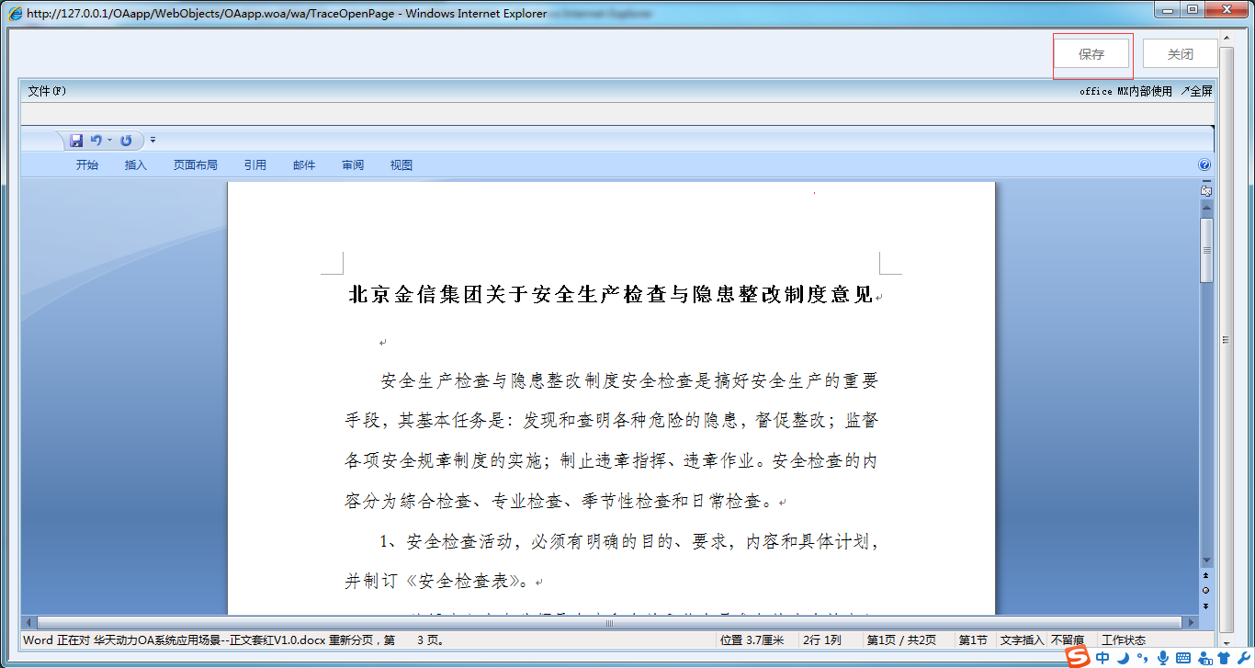Open Word help via the question mark icon
Viewport: 1255px width, 668px height.
point(1204,164)
